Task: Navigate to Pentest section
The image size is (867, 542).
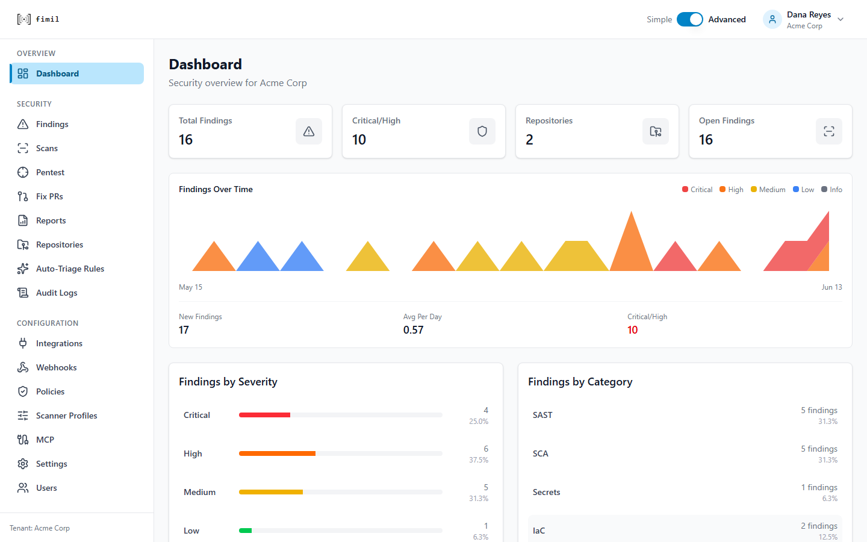Action: (x=77, y=172)
